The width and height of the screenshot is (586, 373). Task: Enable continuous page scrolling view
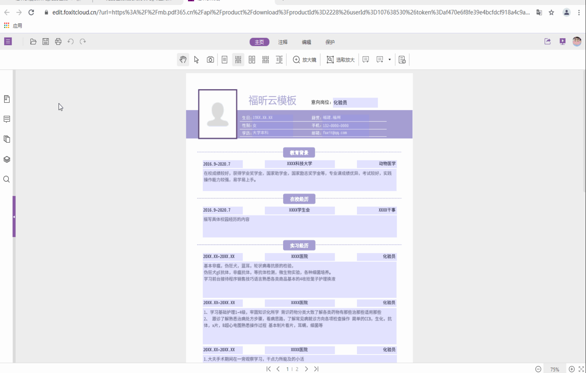click(x=238, y=60)
